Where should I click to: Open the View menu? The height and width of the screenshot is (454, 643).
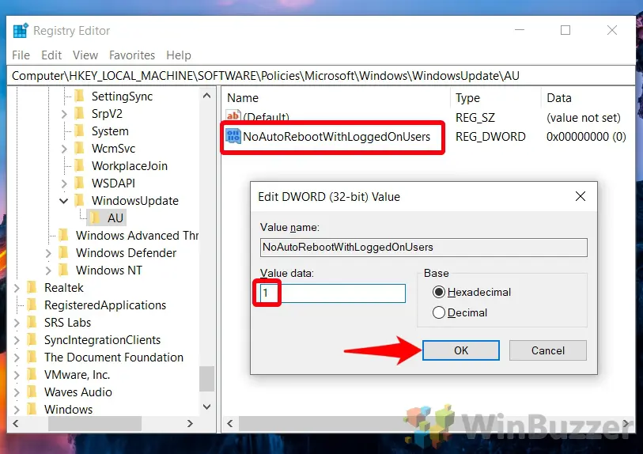click(85, 55)
